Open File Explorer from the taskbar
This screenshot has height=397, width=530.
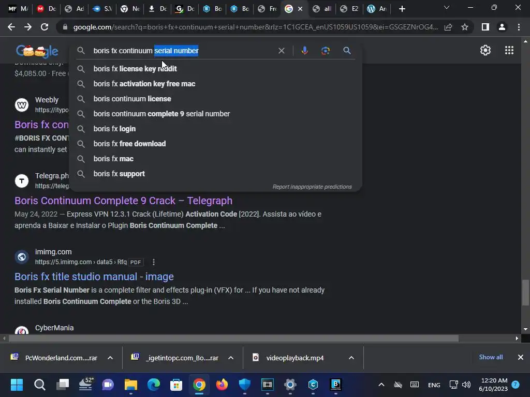click(x=131, y=385)
